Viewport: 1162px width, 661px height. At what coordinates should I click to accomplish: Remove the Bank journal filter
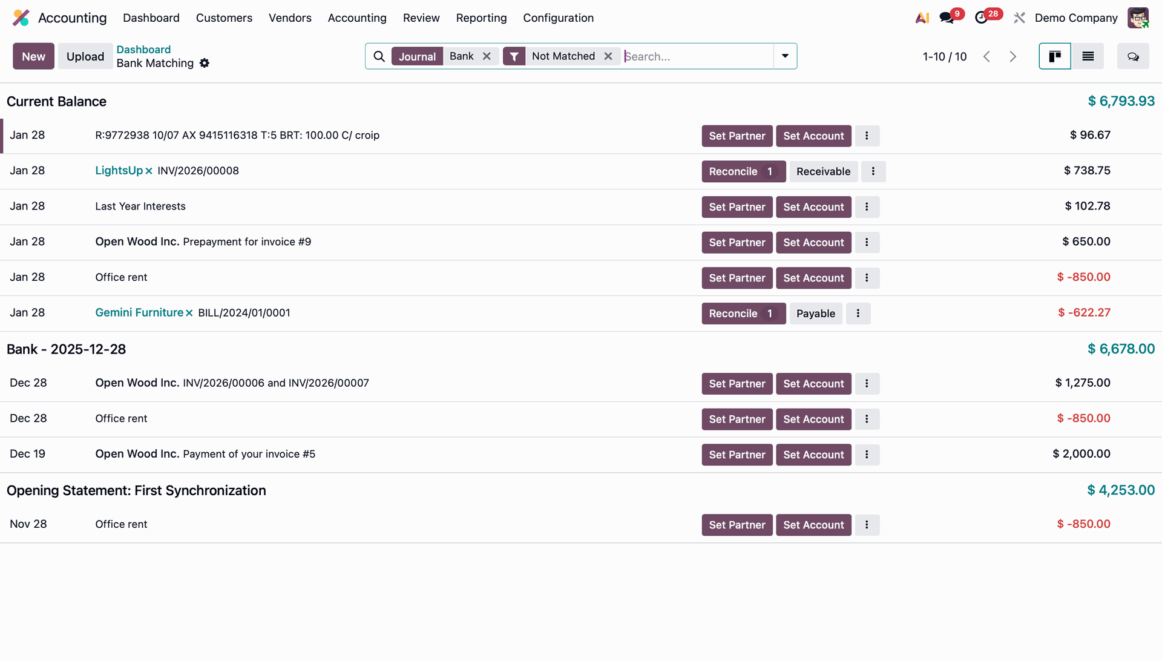coord(487,56)
